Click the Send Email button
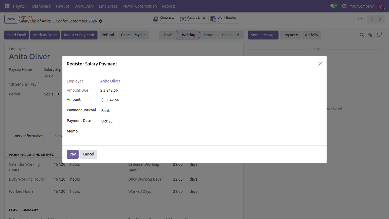Screen dimensions: 389x219 coord(17,35)
